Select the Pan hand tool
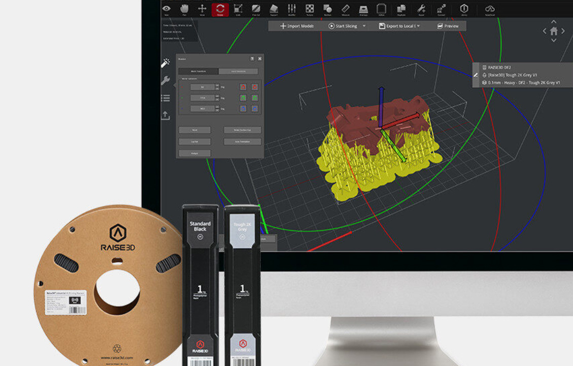The width and height of the screenshot is (573, 366). click(x=184, y=8)
